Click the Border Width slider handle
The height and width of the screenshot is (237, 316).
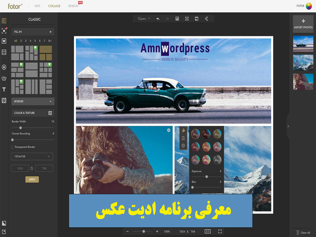coord(21,128)
